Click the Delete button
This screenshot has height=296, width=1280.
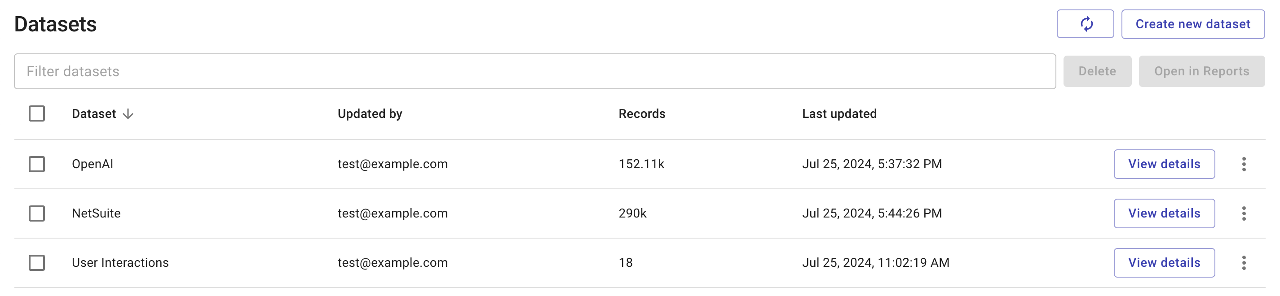click(1097, 71)
